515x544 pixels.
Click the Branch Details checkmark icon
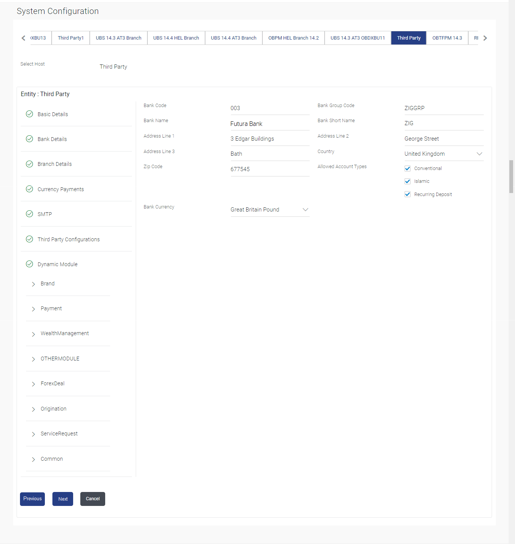(x=29, y=164)
